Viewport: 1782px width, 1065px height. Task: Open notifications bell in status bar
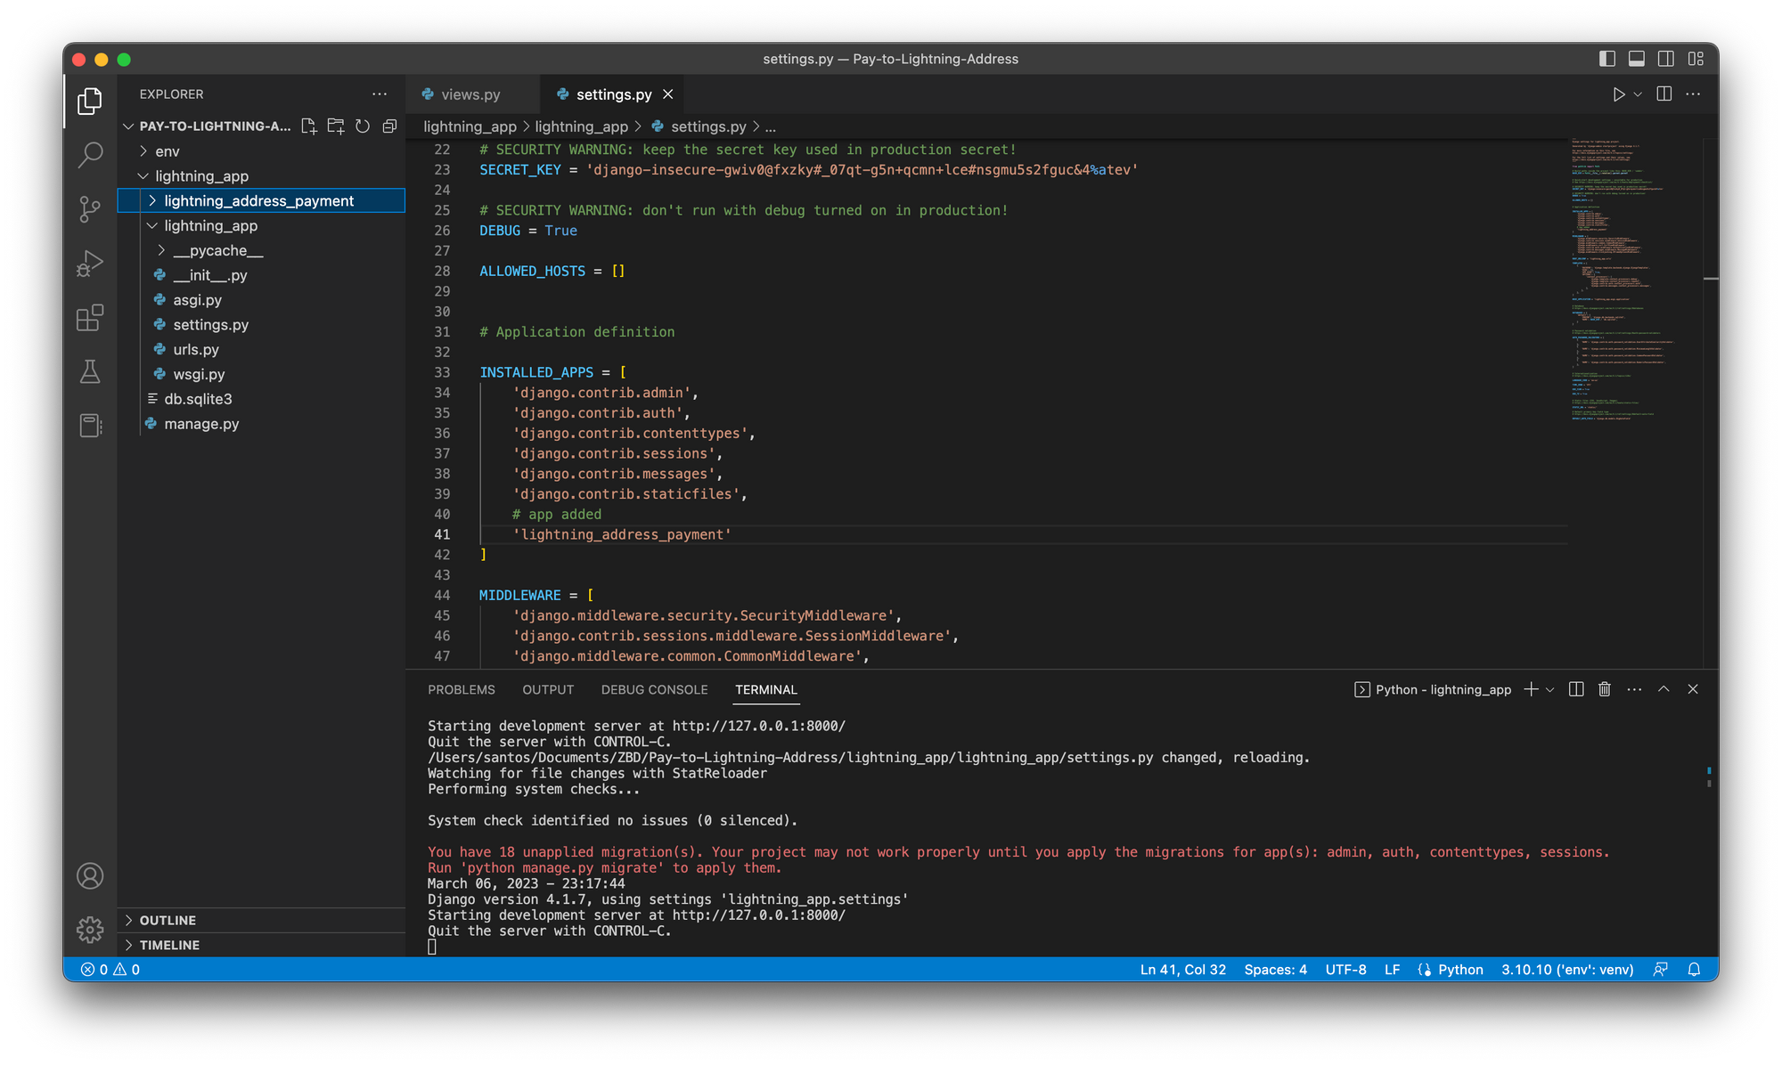pyautogui.click(x=1694, y=970)
